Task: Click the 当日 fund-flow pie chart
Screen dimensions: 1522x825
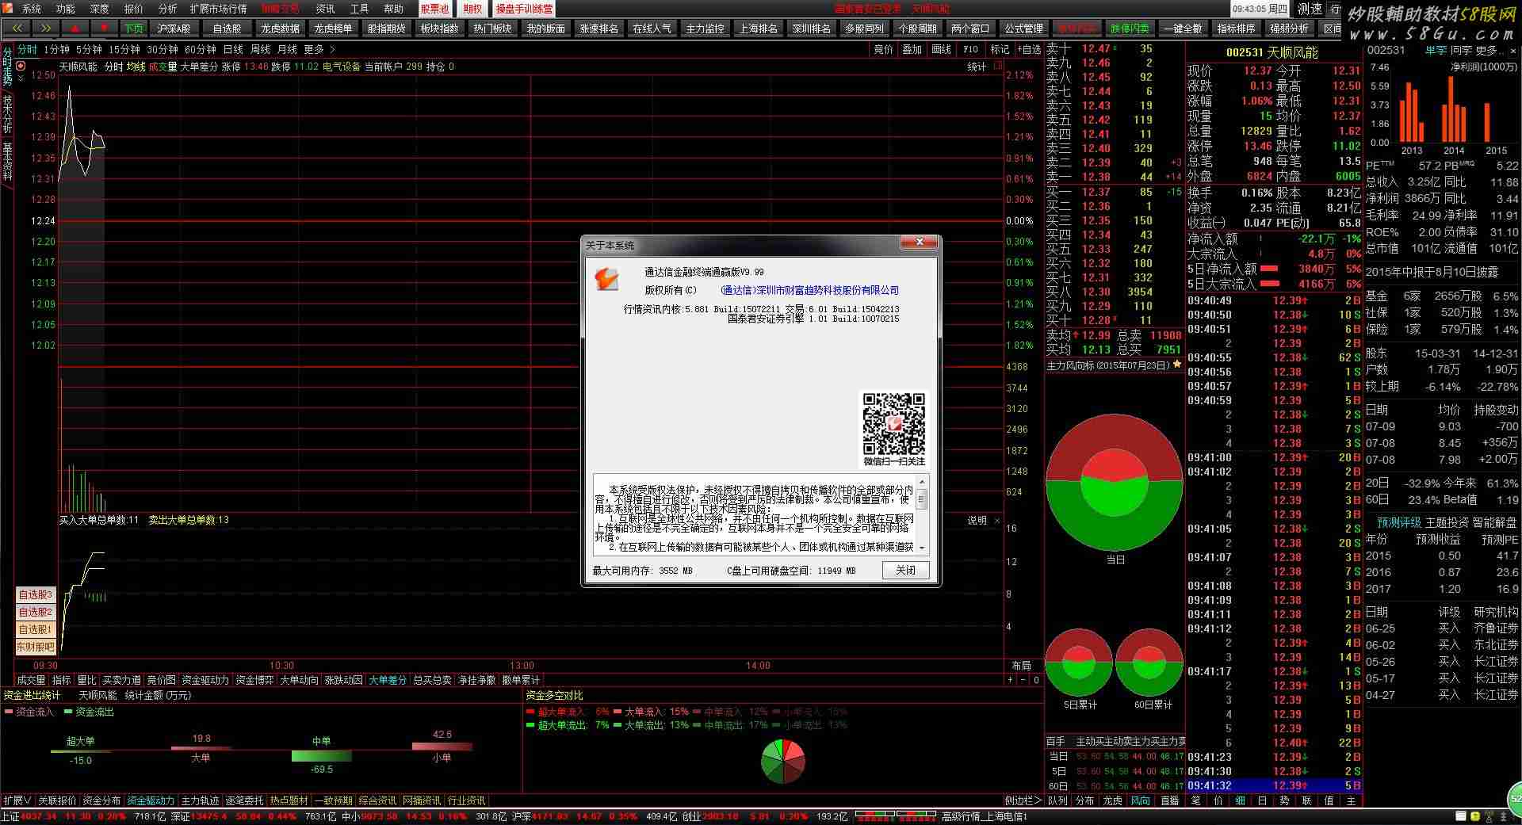Action: 1115,482
